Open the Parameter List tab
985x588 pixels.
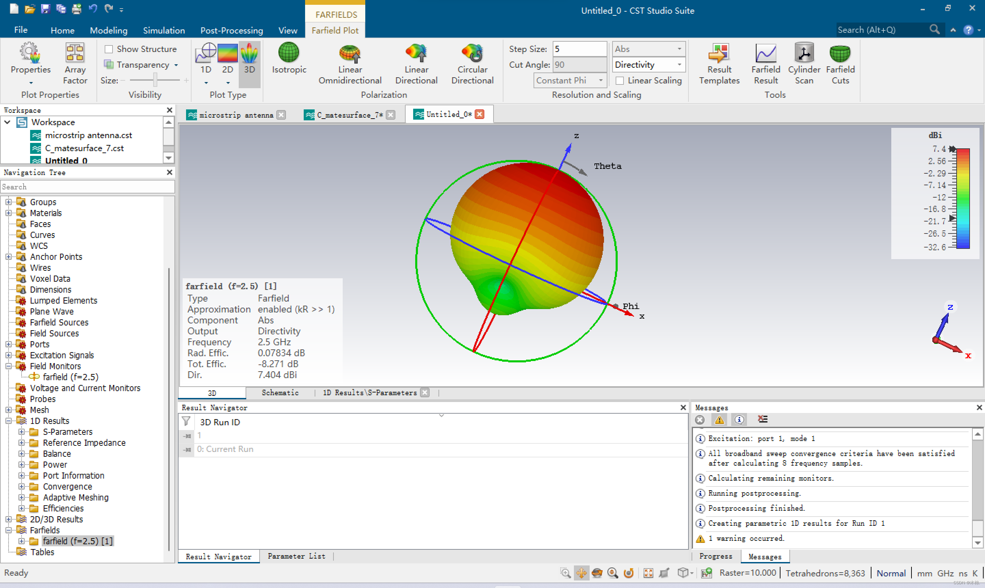coord(296,556)
